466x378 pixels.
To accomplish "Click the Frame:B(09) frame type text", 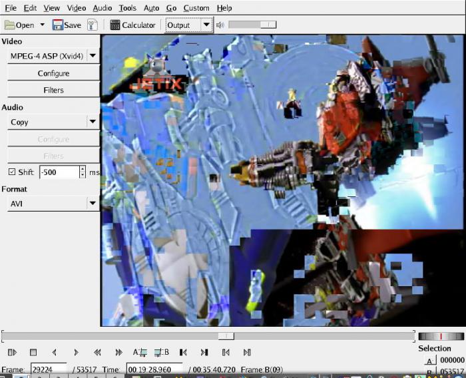I will [262, 369].
